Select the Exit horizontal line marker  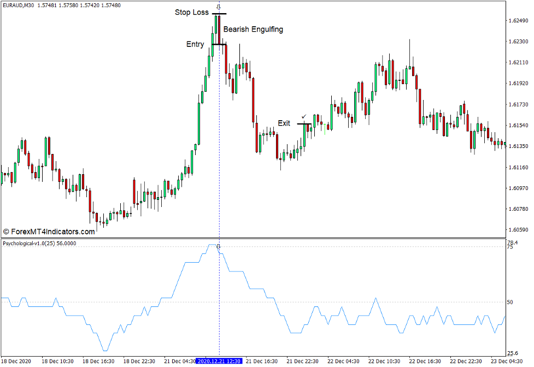[304, 124]
